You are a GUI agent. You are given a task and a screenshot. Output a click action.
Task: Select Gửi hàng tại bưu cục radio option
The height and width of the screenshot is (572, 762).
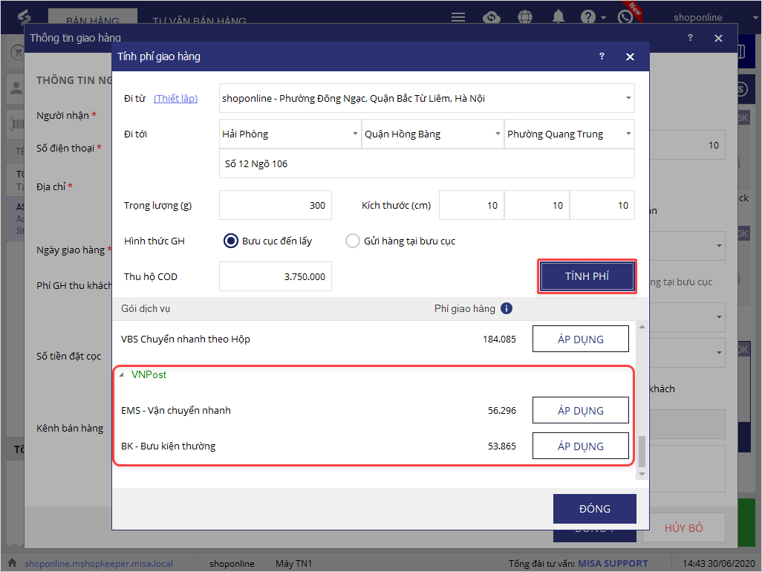pyautogui.click(x=353, y=241)
